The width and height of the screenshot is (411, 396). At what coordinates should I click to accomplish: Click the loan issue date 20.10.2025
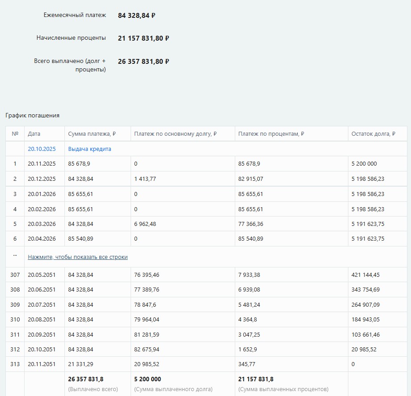click(42, 149)
